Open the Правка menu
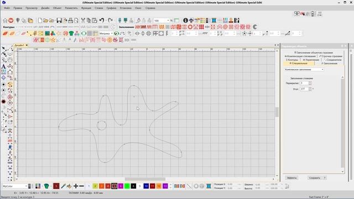Image resolution: width=354 pixels, height=199 pixels. (18, 8)
